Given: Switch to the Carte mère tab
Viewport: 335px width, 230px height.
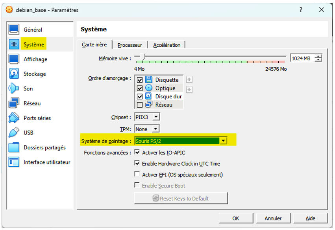Looking at the screenshot, I should tap(94, 44).
